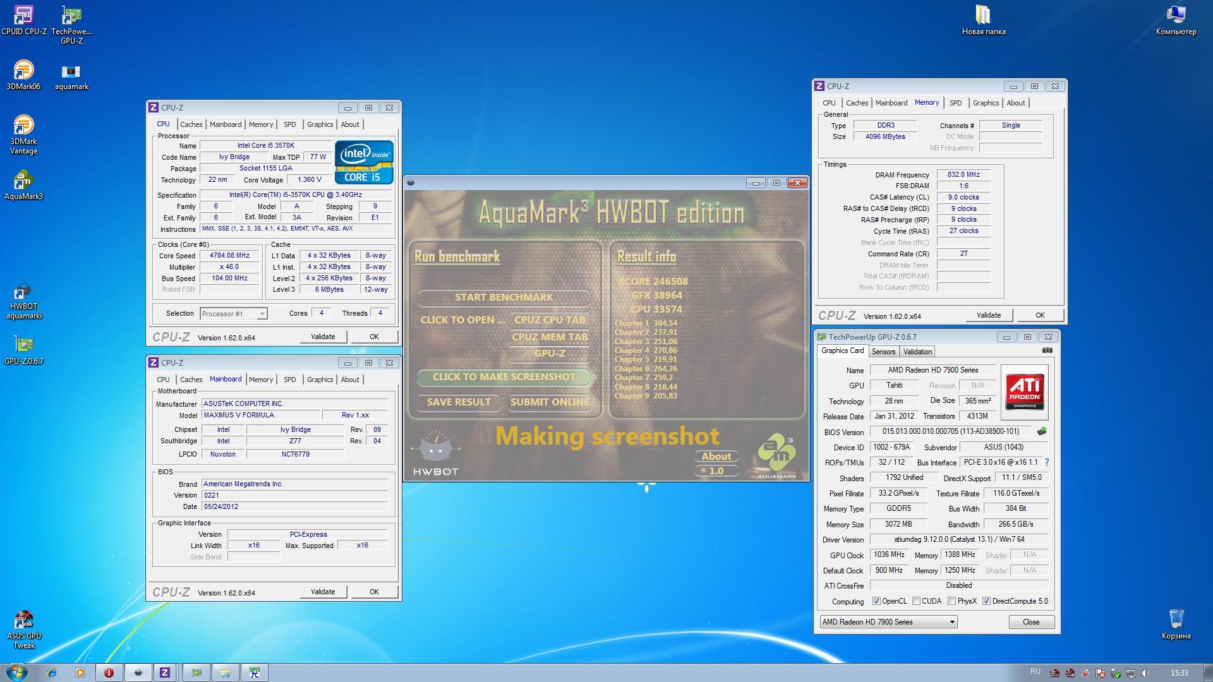This screenshot has width=1213, height=682.
Task: Open the TechPowerUp GPU-Z desktop shortcut
Action: [71, 24]
